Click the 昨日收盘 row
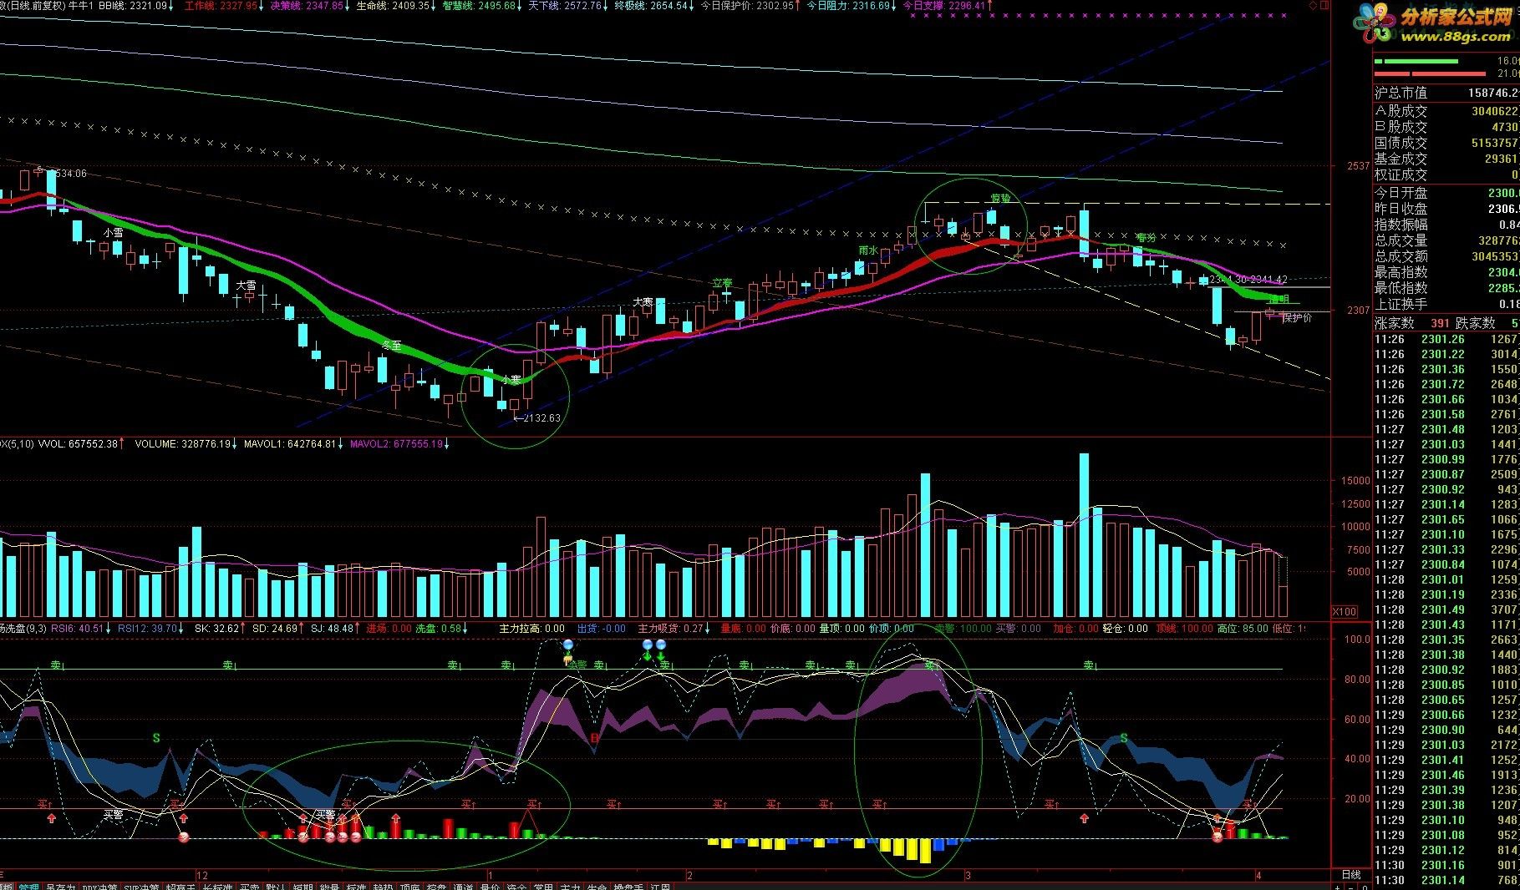 [1446, 209]
